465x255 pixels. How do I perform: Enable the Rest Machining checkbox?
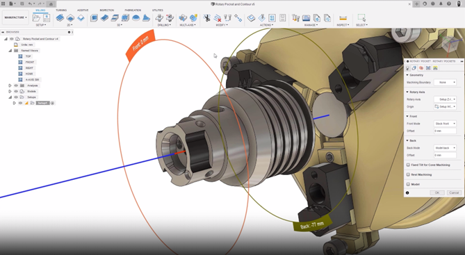408,174
